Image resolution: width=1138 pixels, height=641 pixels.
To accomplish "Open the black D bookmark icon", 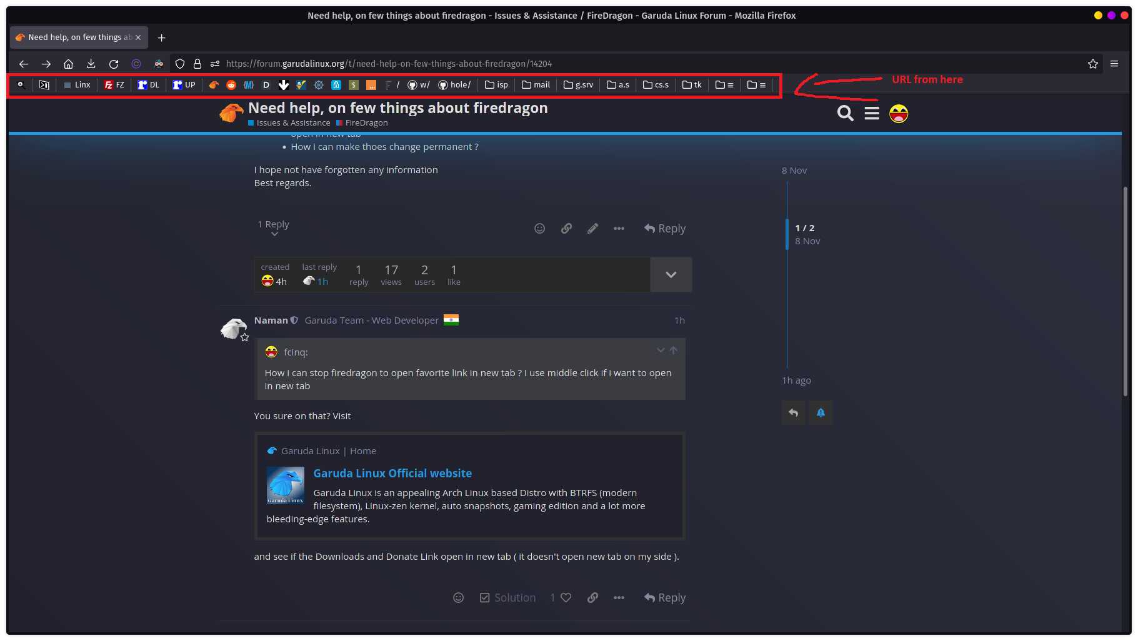I will [266, 85].
